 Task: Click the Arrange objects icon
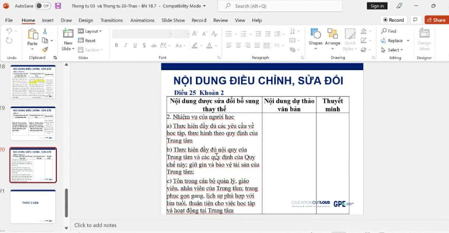pos(333,34)
